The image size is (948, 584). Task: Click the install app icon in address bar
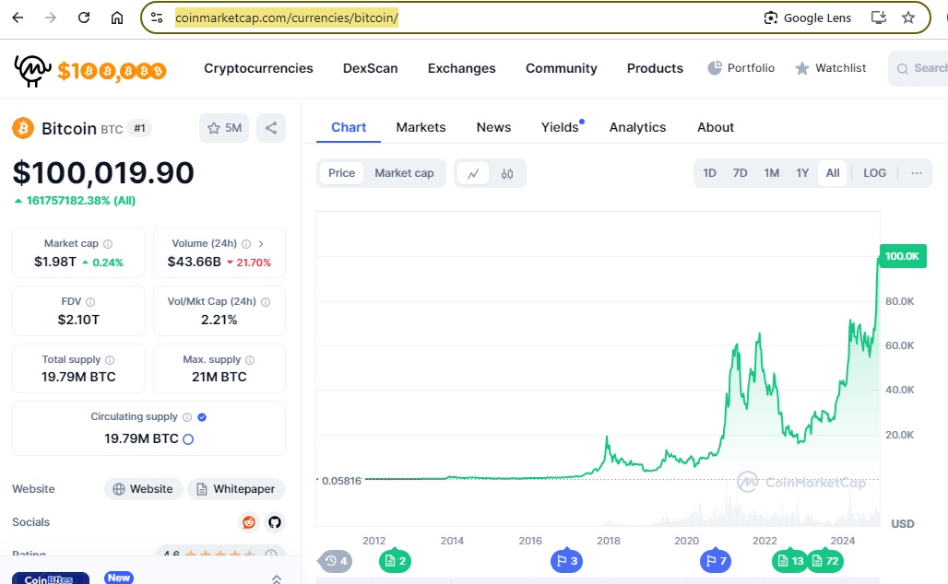coord(879,18)
